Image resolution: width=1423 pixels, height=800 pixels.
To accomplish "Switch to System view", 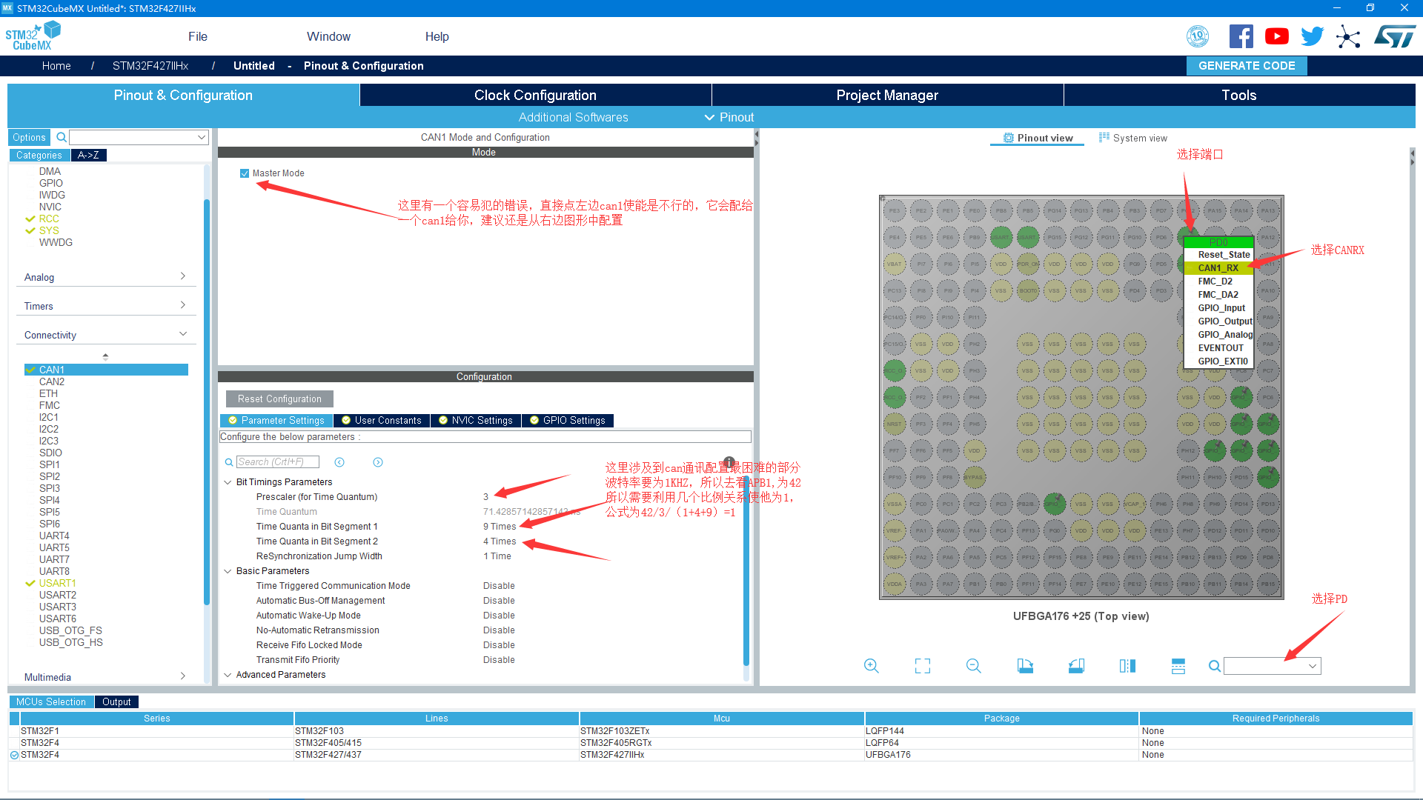I will [x=1132, y=138].
